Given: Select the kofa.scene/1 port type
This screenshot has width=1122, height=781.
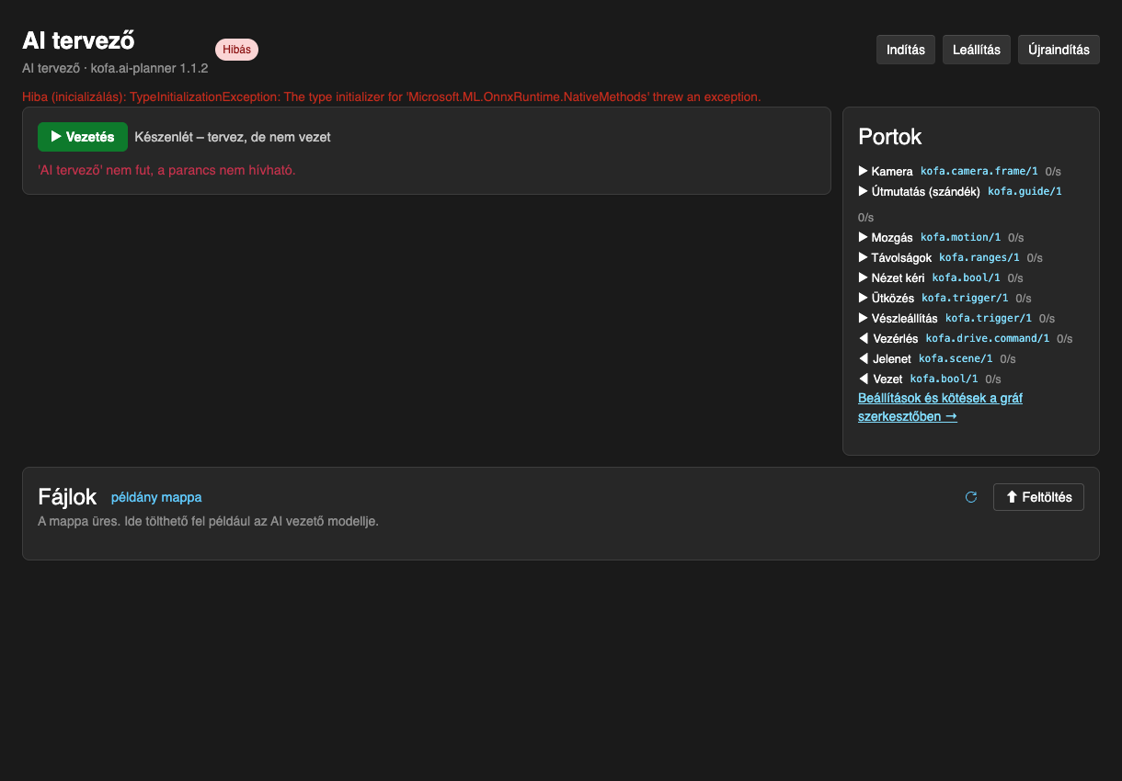Looking at the screenshot, I should pyautogui.click(x=956, y=358).
